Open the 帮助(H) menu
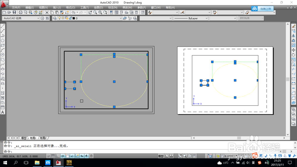The width and height of the screenshot is (297, 167). [170, 8]
